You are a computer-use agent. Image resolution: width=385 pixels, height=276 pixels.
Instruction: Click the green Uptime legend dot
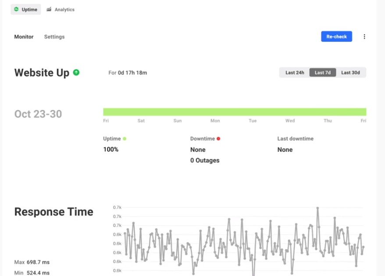pos(125,139)
